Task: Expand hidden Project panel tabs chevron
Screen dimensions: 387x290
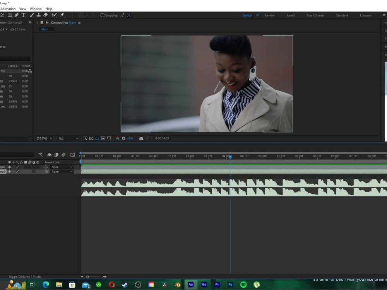Action: tap(30, 22)
